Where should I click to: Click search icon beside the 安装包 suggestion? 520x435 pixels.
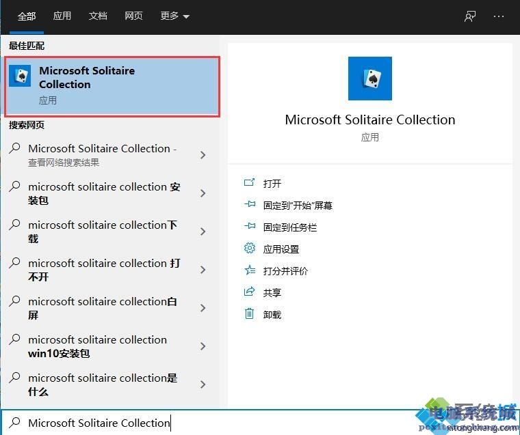[x=14, y=186]
